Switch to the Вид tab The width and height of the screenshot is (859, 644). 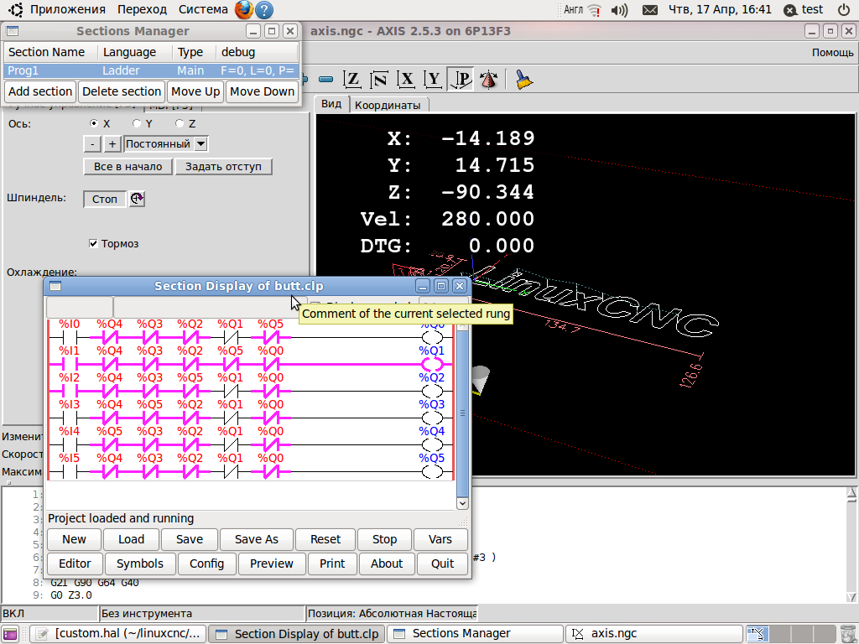(331, 104)
